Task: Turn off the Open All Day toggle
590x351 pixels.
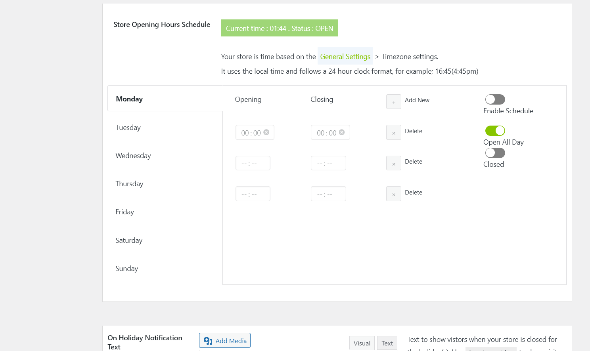Action: click(x=495, y=131)
